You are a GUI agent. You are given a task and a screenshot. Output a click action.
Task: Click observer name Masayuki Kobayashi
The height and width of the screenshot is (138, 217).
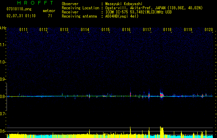coord(124,4)
